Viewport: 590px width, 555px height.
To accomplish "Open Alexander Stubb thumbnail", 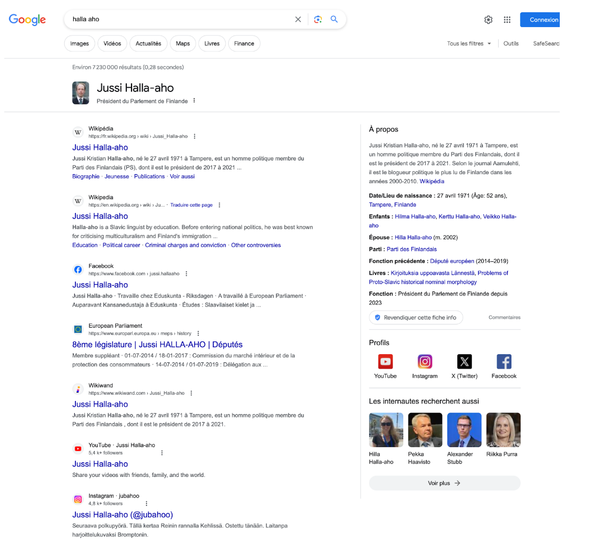I will [464, 430].
